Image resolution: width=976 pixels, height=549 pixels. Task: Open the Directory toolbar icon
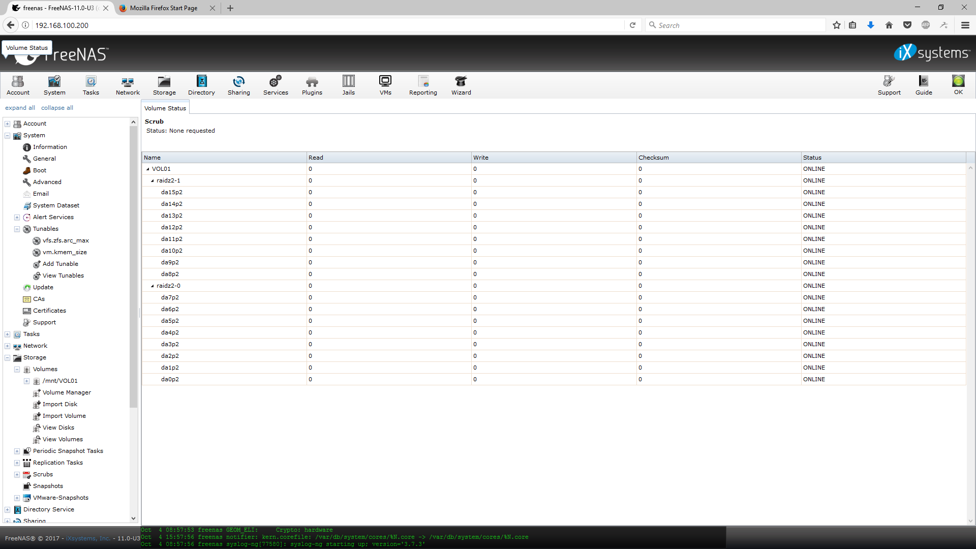(201, 85)
